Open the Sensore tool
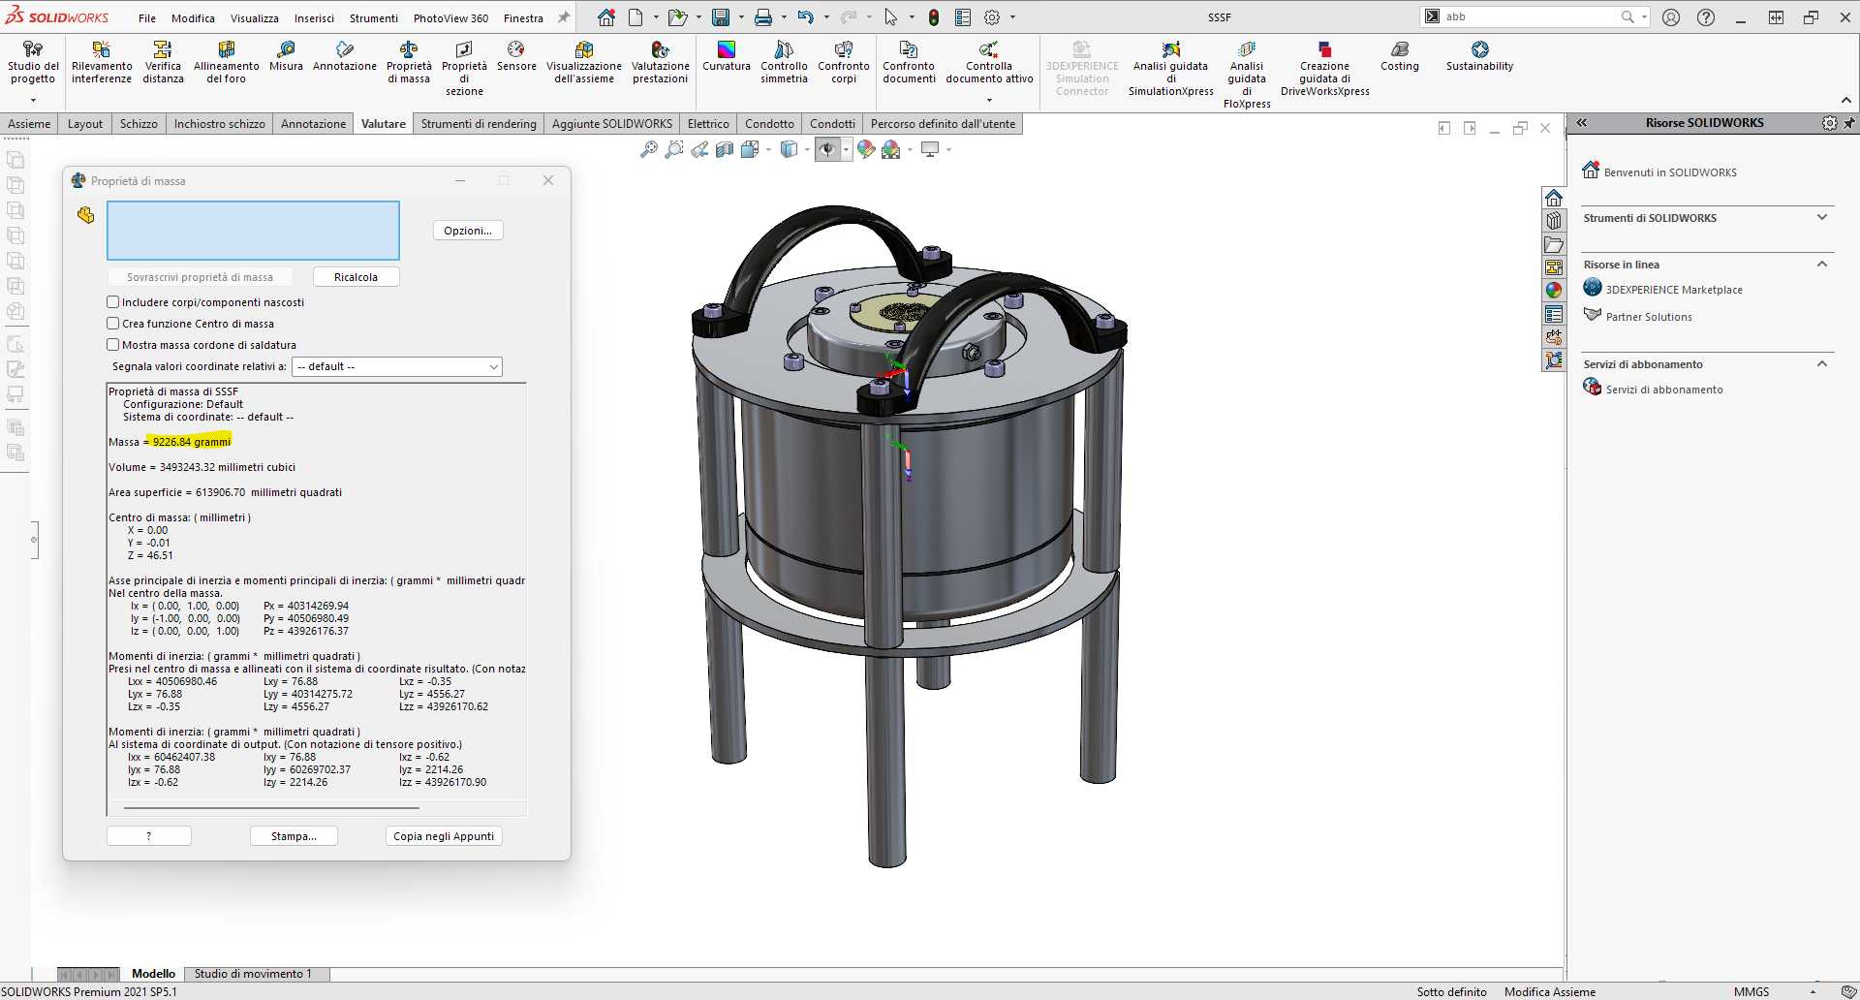The image size is (1860, 1000). coord(516,56)
